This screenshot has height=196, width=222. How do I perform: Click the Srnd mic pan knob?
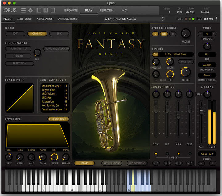click(x=190, y=94)
